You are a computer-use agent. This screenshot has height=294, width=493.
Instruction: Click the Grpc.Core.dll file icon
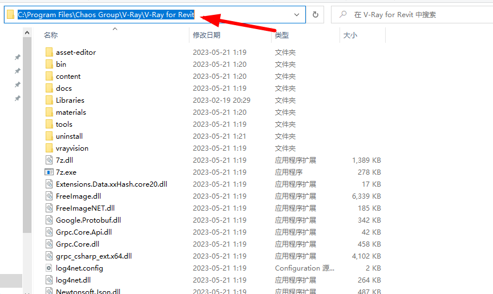pyautogui.click(x=49, y=244)
